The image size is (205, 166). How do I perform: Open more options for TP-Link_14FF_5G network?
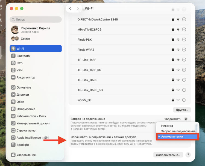(184, 70)
